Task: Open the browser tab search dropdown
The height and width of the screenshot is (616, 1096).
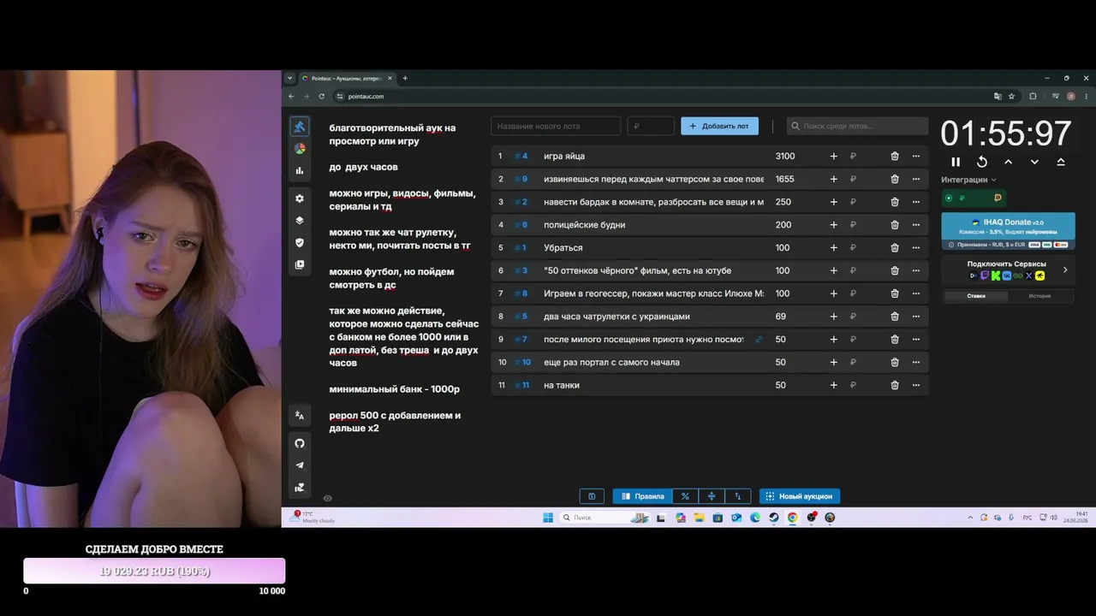Action: pos(289,78)
